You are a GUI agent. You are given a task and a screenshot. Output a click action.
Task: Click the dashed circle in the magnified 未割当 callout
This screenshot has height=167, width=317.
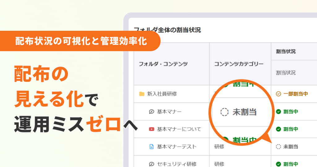pos(224,112)
